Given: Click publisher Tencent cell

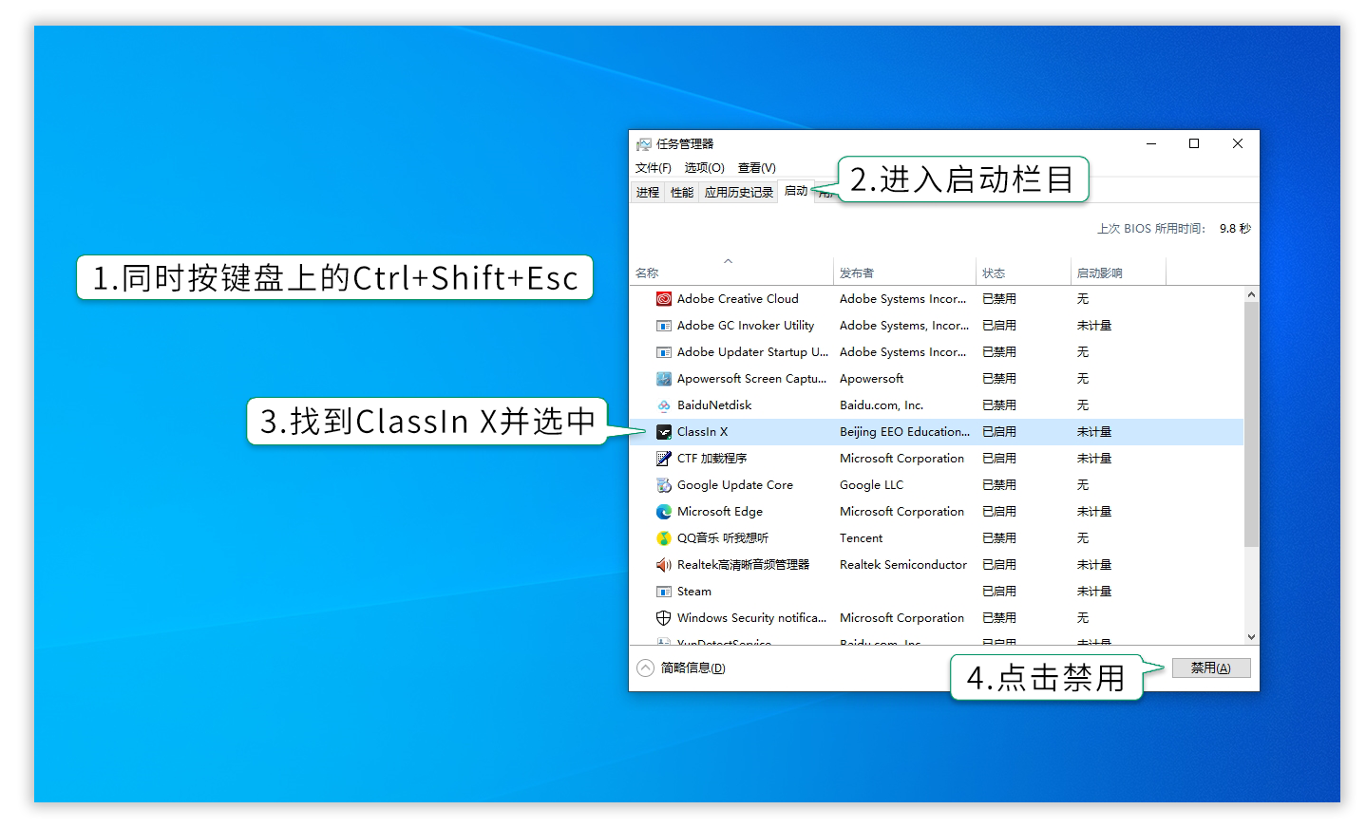Looking at the screenshot, I should (862, 538).
